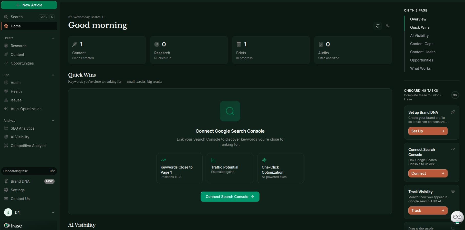Screen dimensions: 465x230
Task: Select the One-Click Optimization card
Action: (281, 168)
